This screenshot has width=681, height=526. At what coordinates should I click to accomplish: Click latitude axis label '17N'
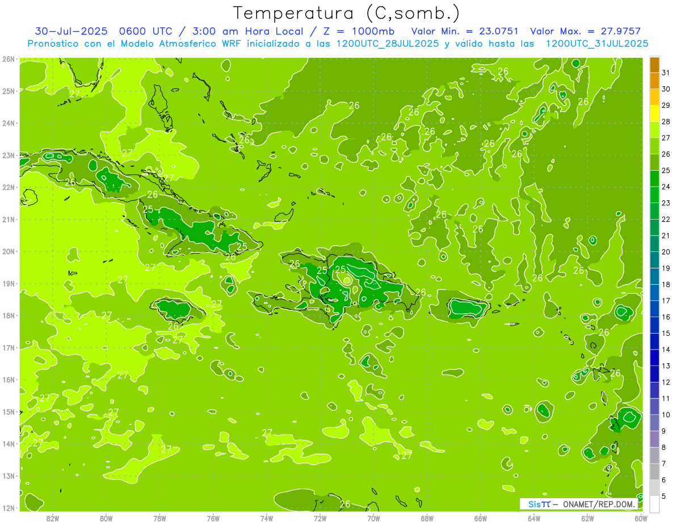(x=8, y=347)
